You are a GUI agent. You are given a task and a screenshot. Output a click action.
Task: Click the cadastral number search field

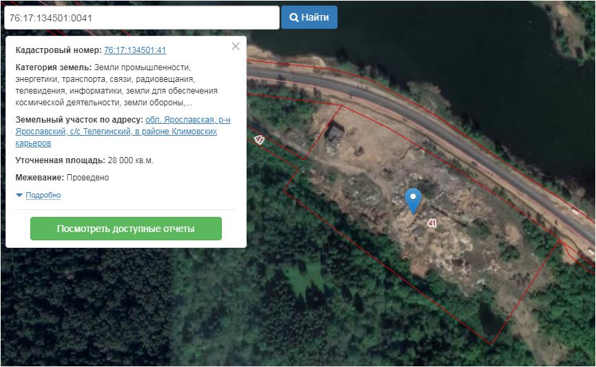click(x=142, y=17)
